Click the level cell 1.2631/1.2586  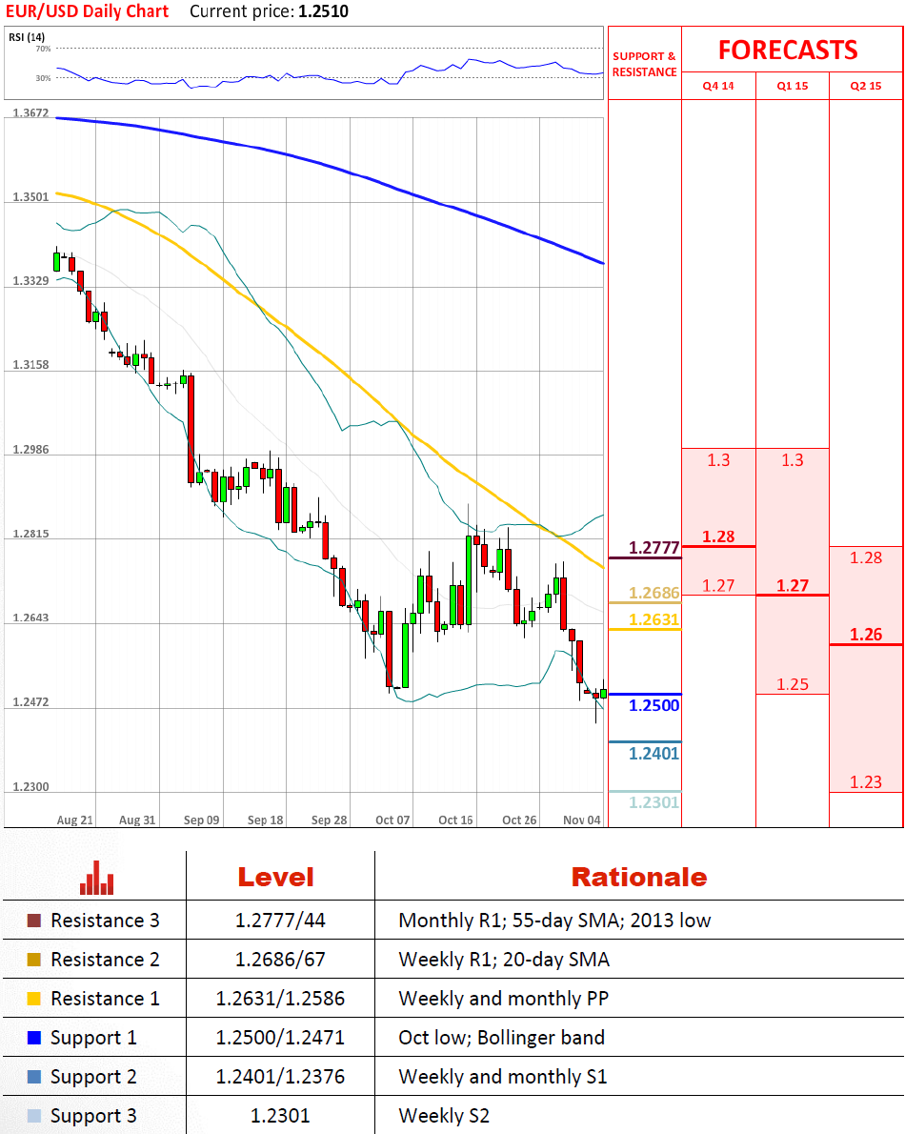[x=280, y=999]
